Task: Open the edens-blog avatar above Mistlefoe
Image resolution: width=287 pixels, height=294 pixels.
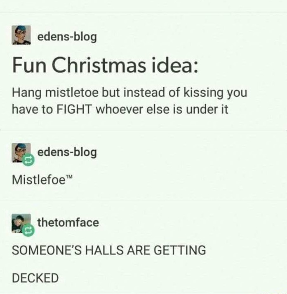Action: (21, 153)
